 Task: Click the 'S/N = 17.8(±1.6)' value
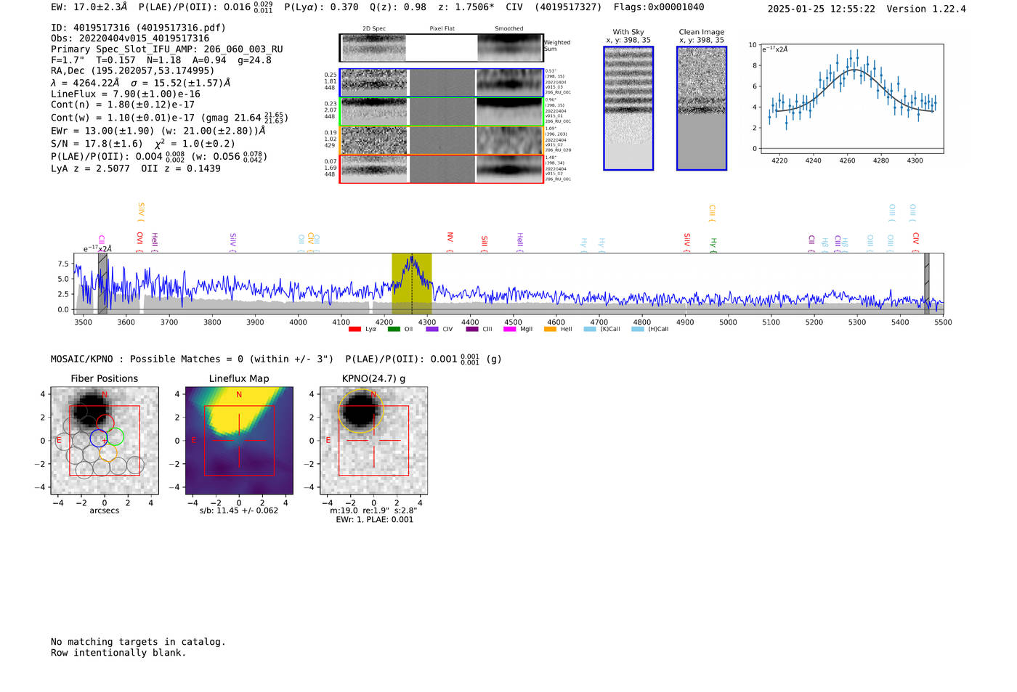click(97, 144)
